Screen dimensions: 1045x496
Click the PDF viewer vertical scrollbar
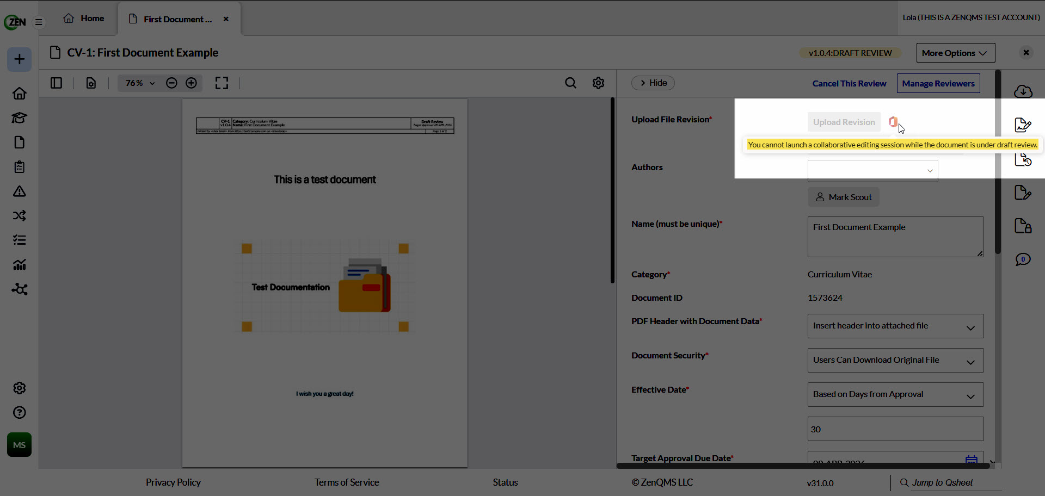612,190
